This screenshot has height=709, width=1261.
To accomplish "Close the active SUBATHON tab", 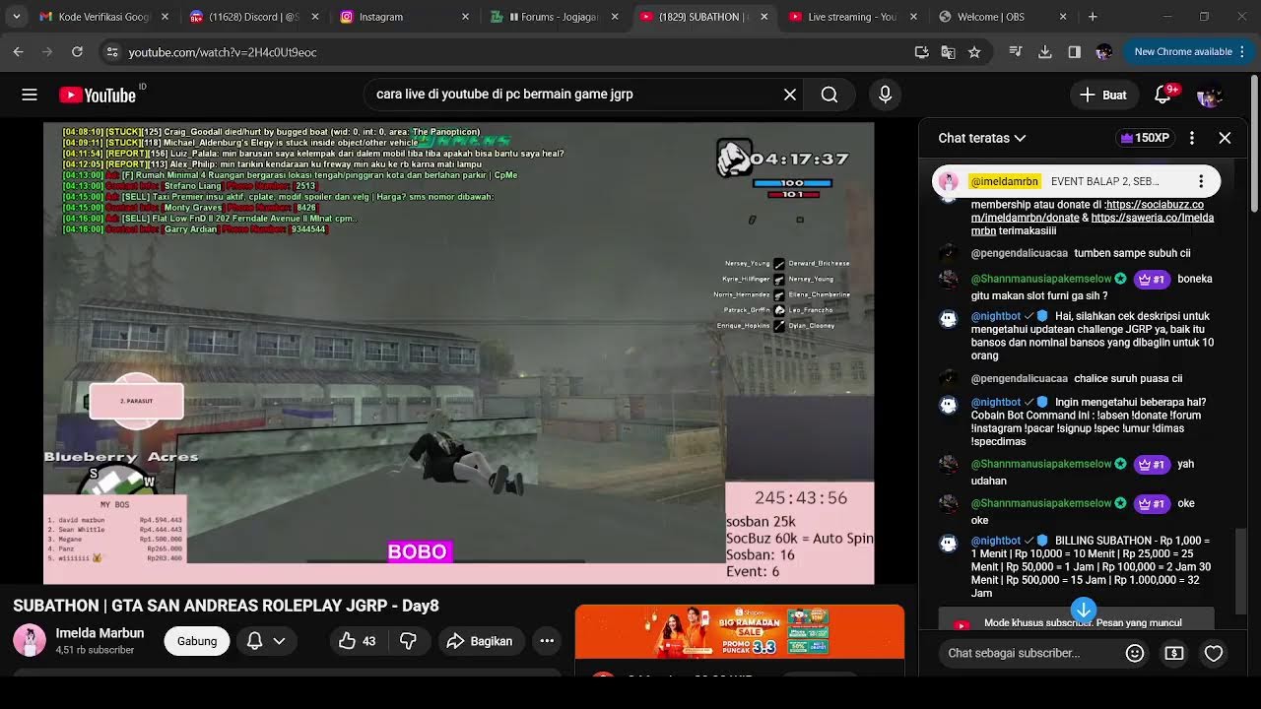I will tap(763, 17).
